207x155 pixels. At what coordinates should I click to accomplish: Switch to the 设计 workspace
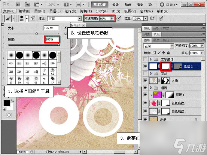[x=115, y=4]
